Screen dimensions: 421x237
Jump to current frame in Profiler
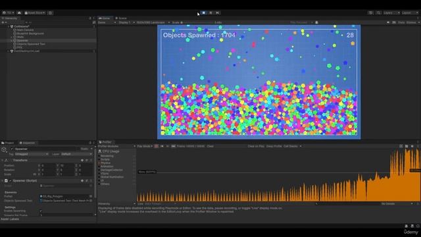click(174, 146)
